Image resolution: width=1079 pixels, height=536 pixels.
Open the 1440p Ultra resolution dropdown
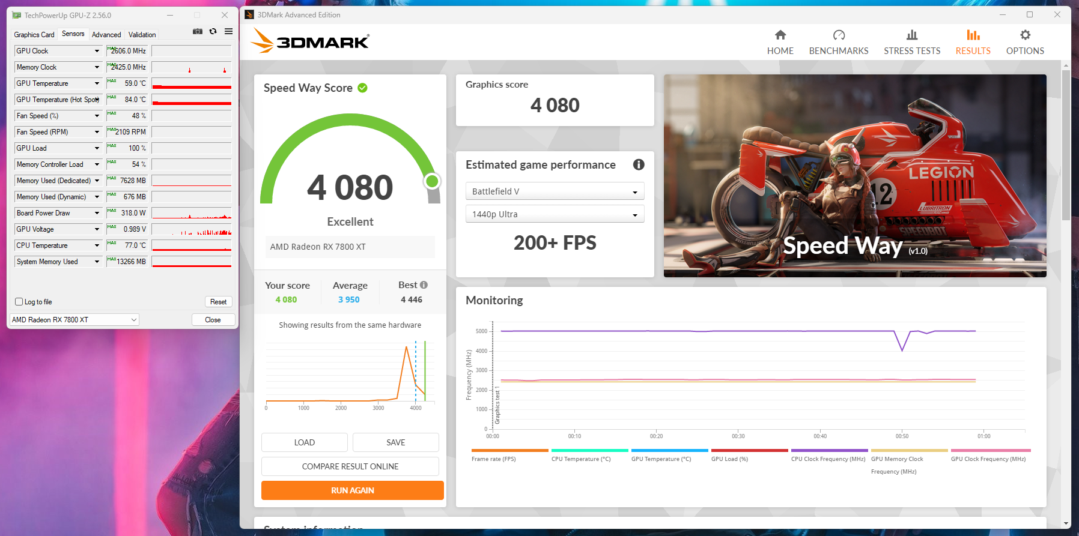point(555,214)
